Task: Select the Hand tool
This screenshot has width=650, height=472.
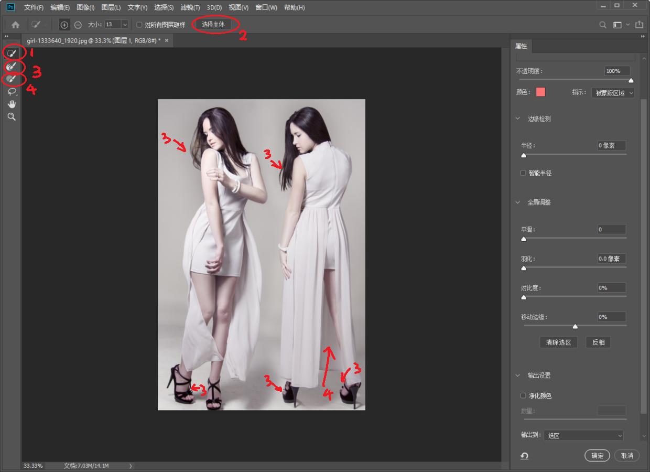Action: click(x=12, y=104)
